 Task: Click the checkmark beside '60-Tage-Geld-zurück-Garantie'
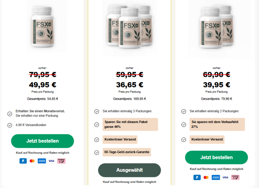97,152
